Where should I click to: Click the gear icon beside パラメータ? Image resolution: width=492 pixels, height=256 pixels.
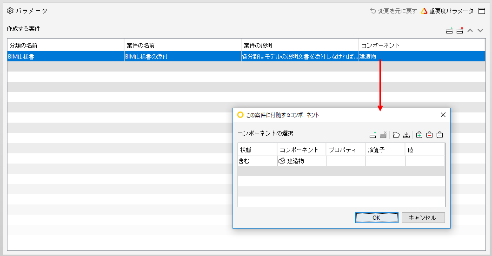10,11
